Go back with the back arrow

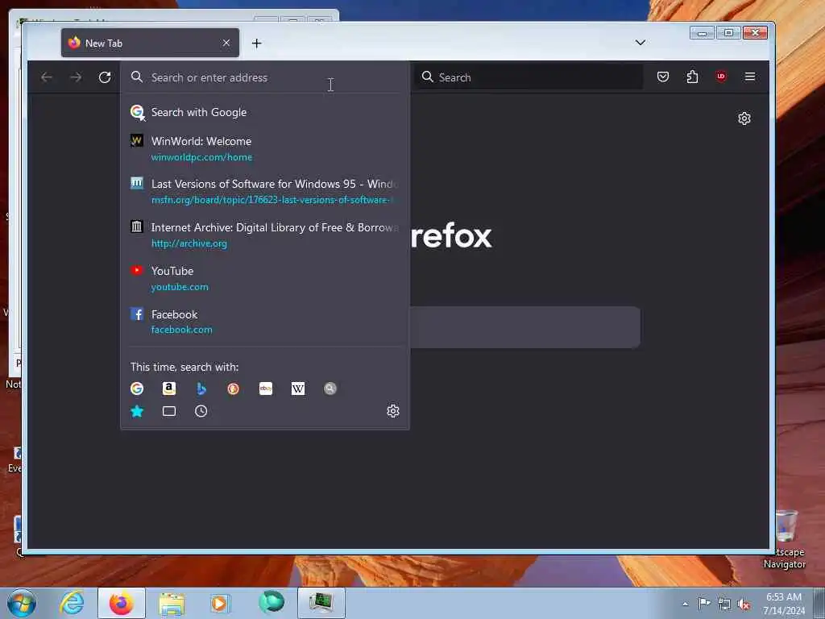coord(46,77)
